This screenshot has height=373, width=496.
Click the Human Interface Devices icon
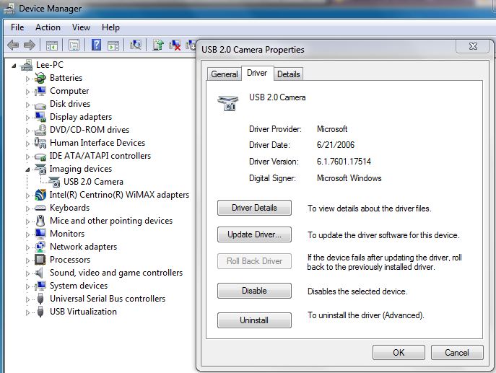click(40, 143)
